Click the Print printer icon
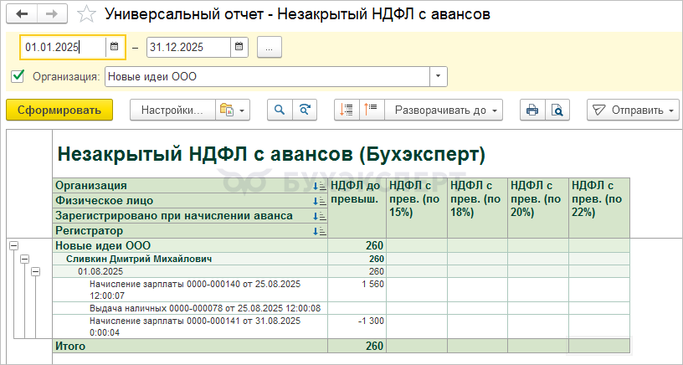This screenshot has width=683, height=365. (531, 110)
